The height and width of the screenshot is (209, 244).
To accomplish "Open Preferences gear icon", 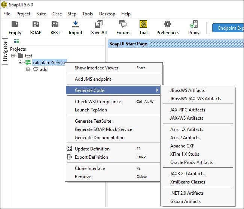I will (168, 24).
